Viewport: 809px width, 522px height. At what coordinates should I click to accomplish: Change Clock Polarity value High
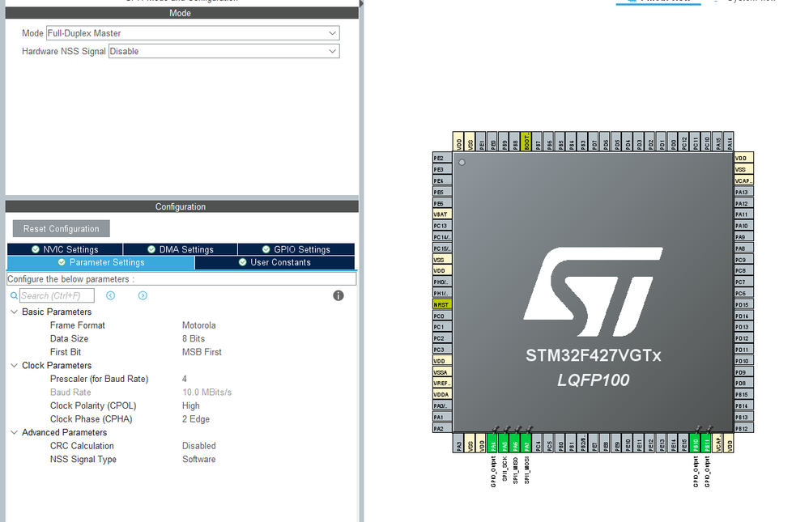(191, 405)
